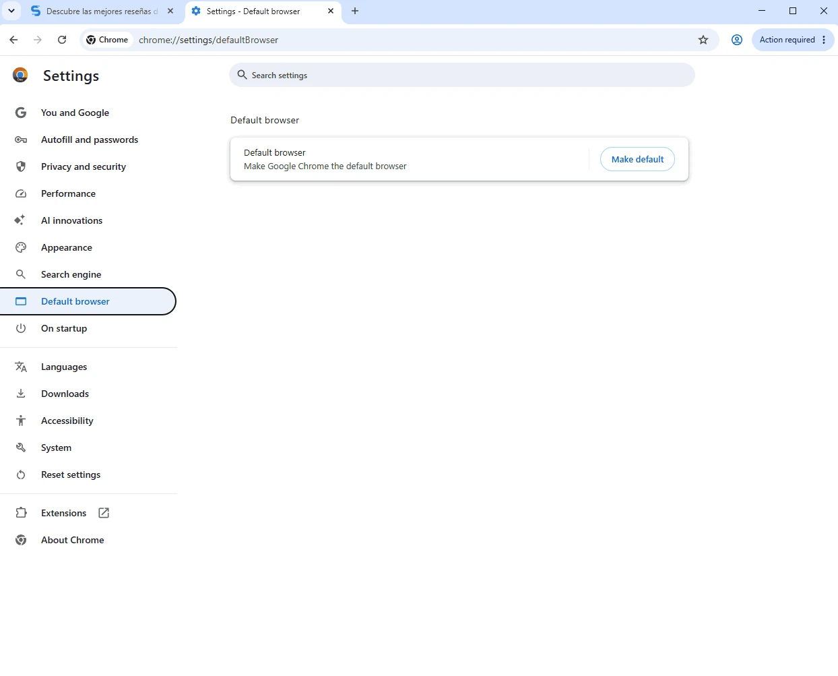Close the Descubre las mejores reseñas tab
838x676 pixels.
[x=170, y=11]
